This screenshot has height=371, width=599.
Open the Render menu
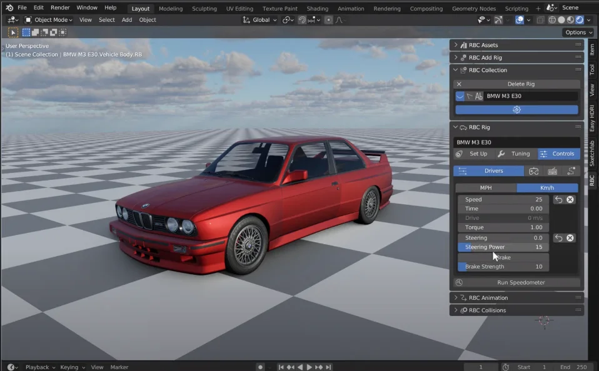point(61,7)
